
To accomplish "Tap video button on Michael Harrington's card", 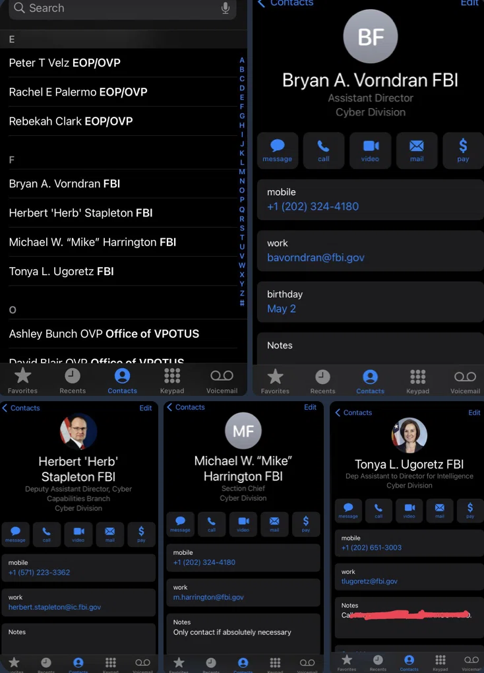I will pyautogui.click(x=243, y=524).
